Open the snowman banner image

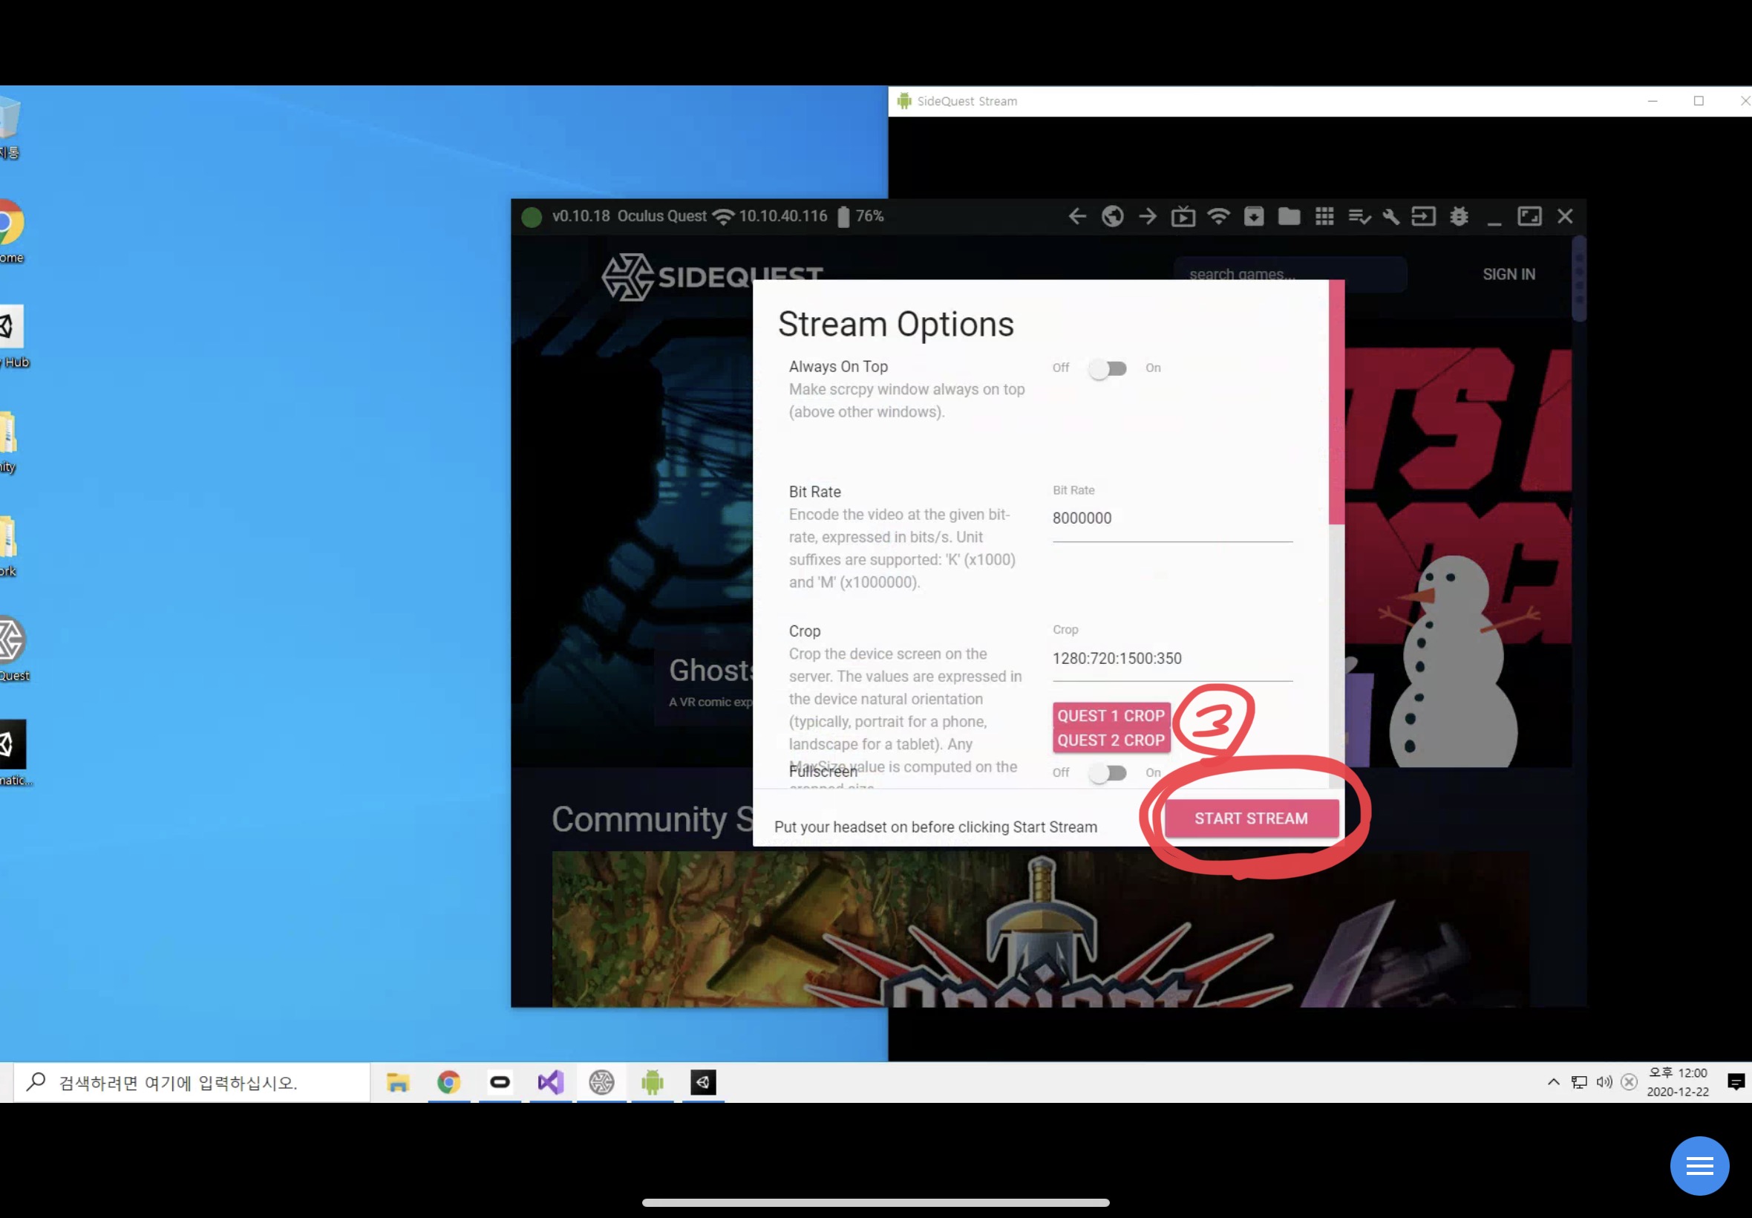point(1457,557)
